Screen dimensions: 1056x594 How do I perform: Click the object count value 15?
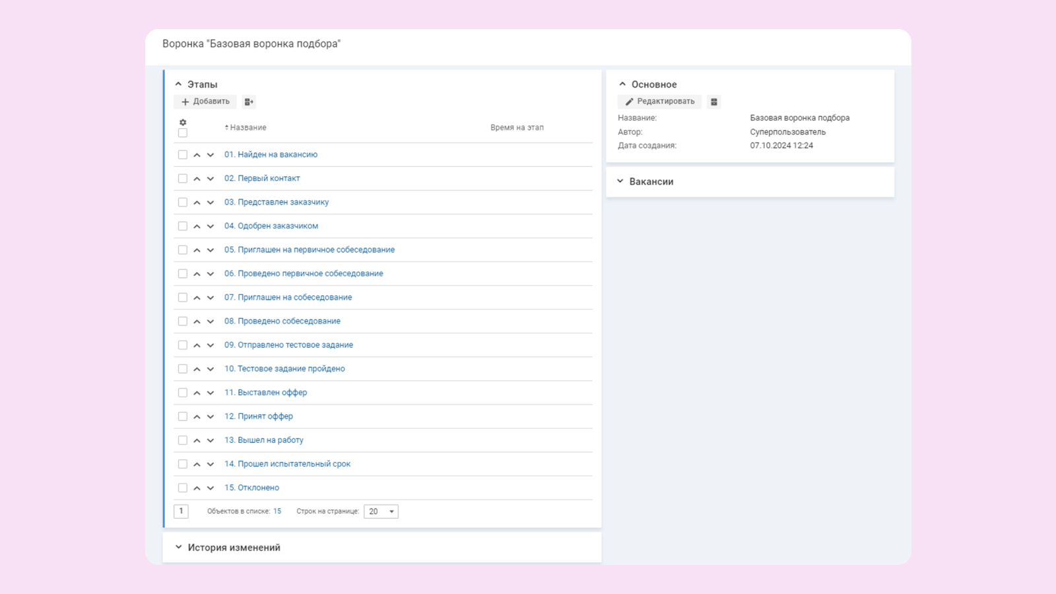point(277,511)
